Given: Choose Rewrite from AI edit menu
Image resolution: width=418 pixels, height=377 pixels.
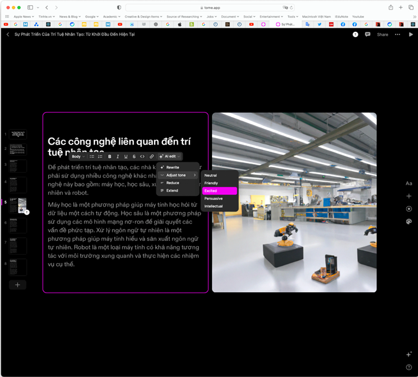Looking at the screenshot, I should (x=178, y=168).
